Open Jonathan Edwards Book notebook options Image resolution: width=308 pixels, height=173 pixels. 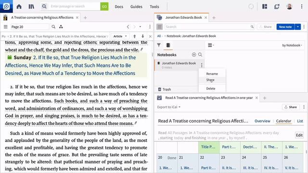tap(202, 65)
